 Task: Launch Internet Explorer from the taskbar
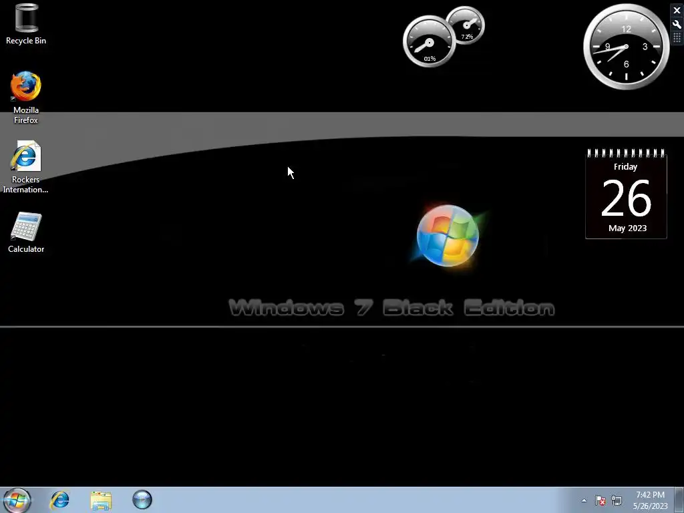point(59,500)
